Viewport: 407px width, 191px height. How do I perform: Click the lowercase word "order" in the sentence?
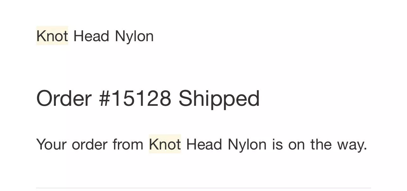click(90, 144)
